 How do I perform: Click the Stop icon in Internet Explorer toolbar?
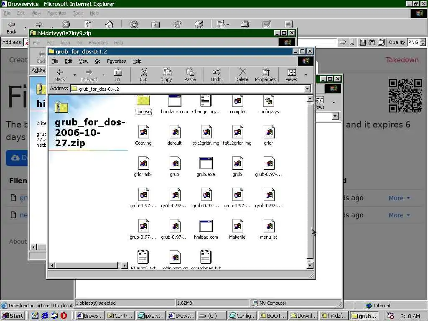[x=66, y=24]
